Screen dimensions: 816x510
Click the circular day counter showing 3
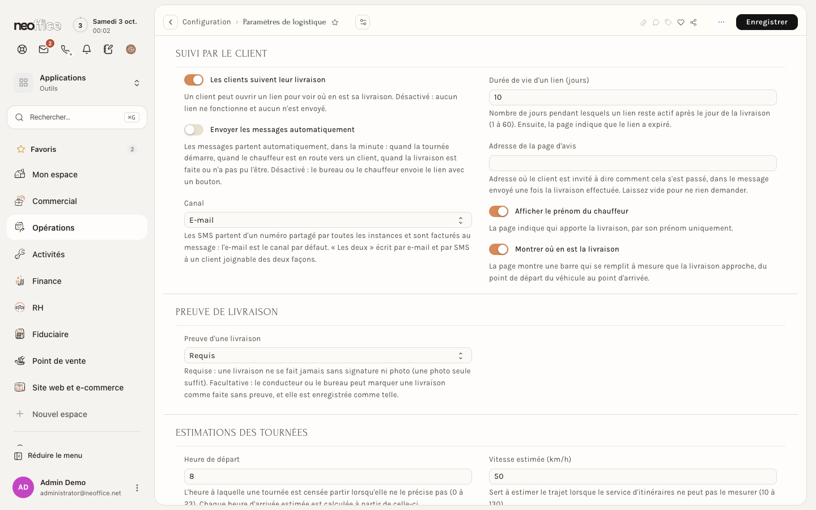point(80,25)
